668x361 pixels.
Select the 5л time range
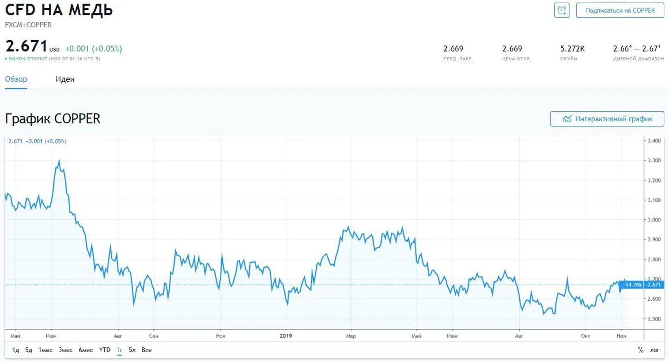[132, 350]
